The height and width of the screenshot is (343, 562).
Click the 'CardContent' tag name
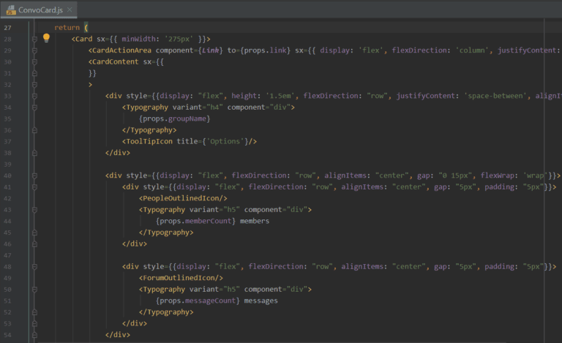(x=116, y=62)
